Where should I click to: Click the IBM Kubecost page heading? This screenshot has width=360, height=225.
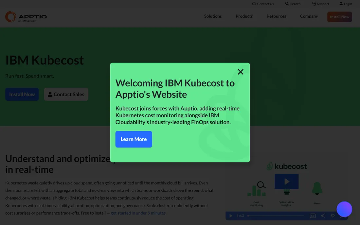(45, 60)
